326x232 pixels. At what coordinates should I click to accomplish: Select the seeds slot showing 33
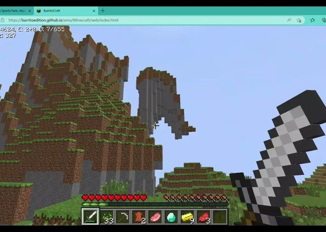tap(107, 217)
